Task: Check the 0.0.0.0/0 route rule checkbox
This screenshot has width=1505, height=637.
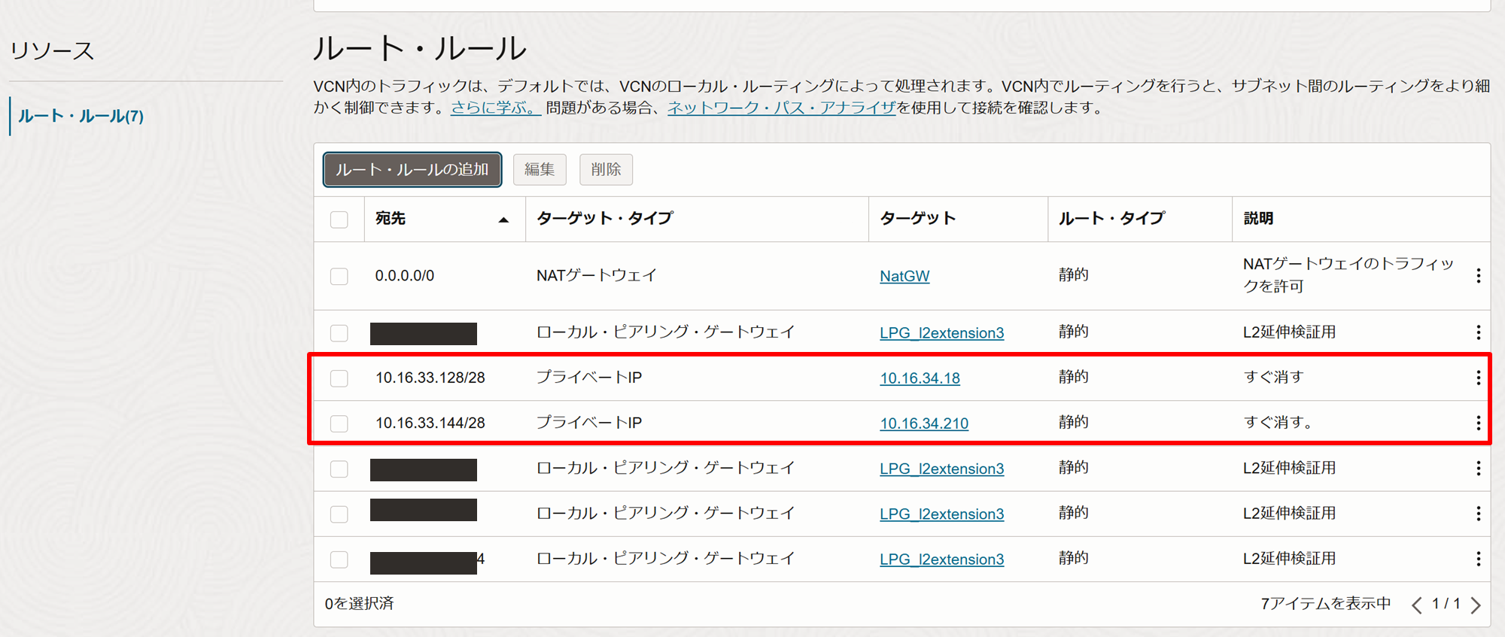Action: pyautogui.click(x=339, y=276)
